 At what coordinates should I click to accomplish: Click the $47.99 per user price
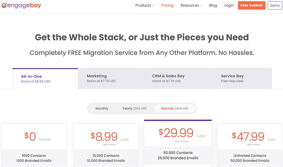[254, 137]
